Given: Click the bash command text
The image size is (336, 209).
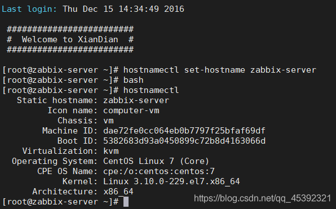Looking at the screenshot, I should pos(133,80).
